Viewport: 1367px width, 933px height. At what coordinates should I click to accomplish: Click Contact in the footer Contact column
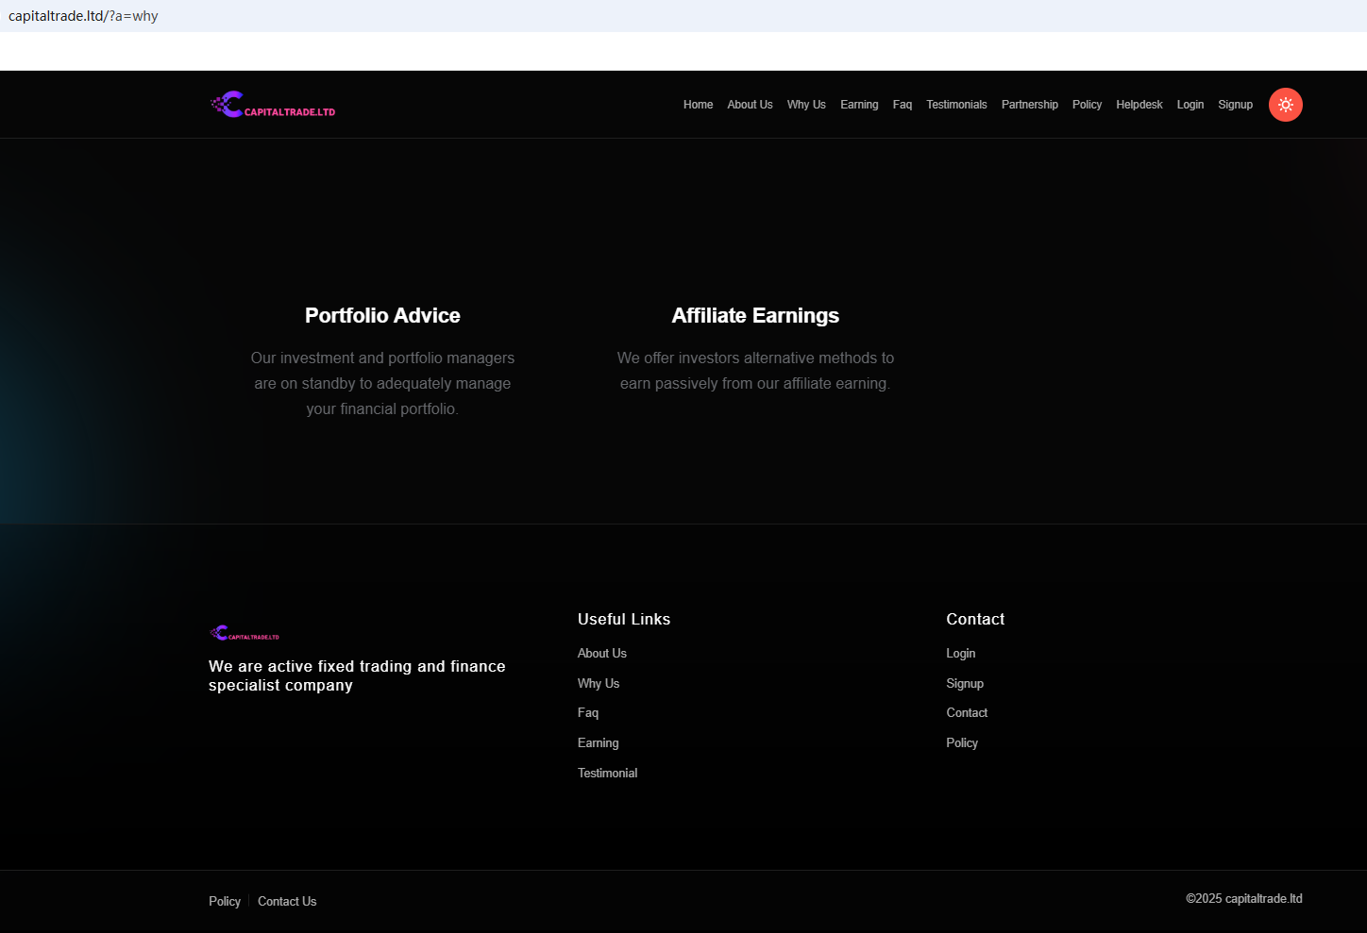click(967, 712)
